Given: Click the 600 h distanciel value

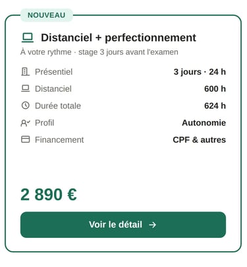Looking at the screenshot, I should pos(215,89).
